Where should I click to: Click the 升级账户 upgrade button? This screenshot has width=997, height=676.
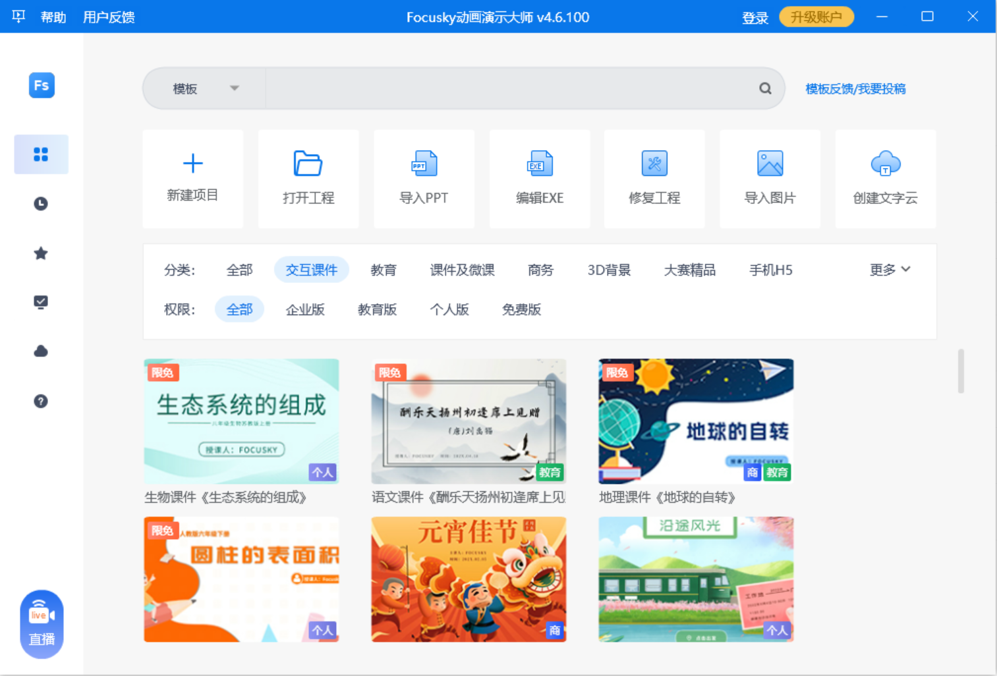816,17
